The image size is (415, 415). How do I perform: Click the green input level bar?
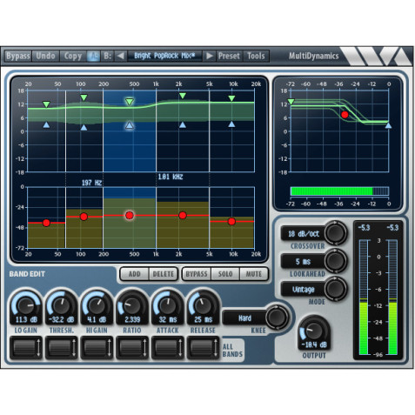click(331, 191)
